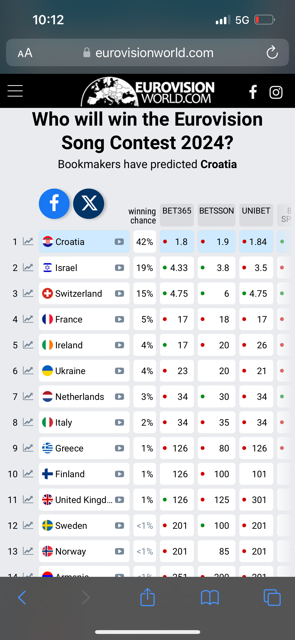Viewport: 295px width, 640px height.
Task: Open Safari bookmarks
Action: coord(210,598)
